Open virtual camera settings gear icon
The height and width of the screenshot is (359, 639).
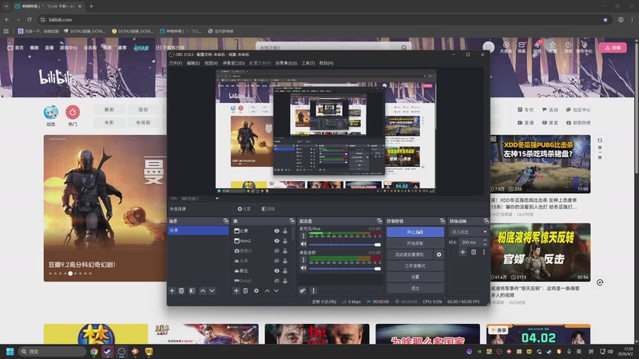pyautogui.click(x=439, y=254)
